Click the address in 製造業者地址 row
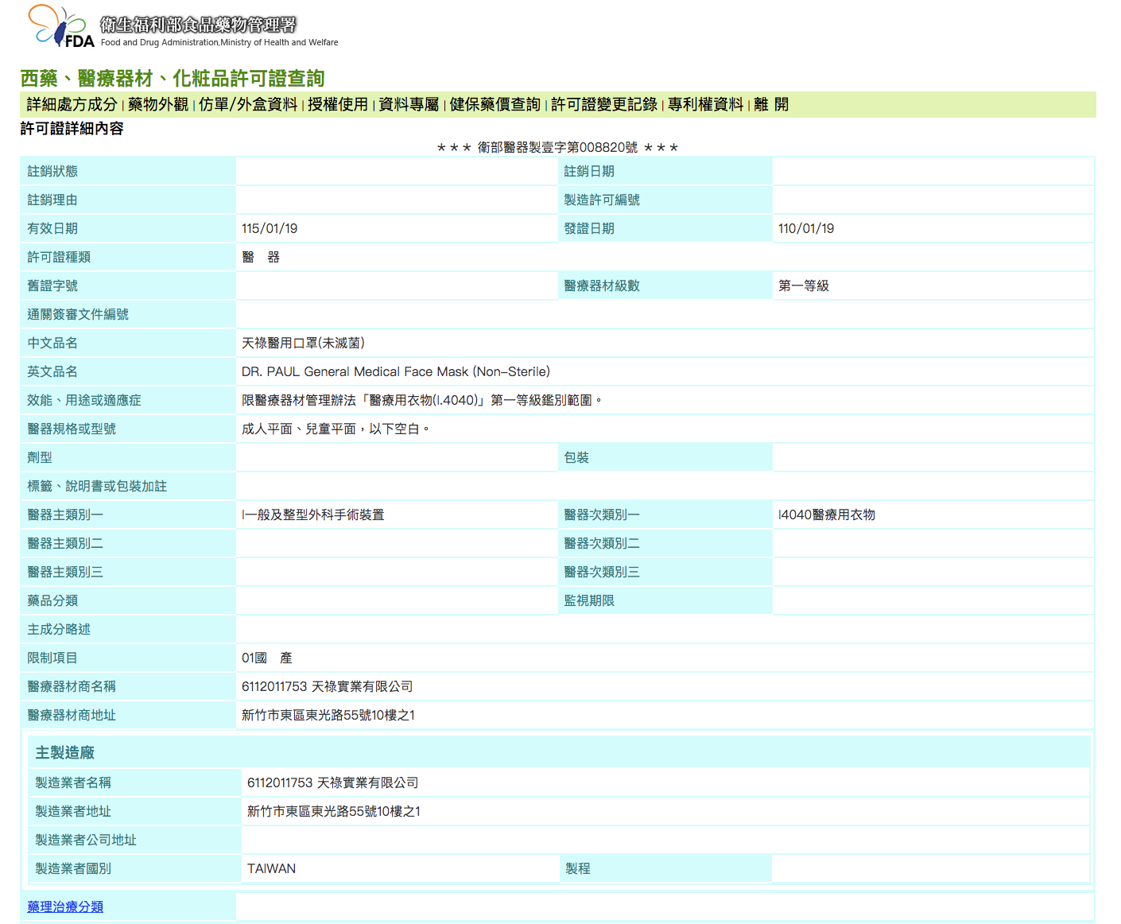Image resolution: width=1121 pixels, height=924 pixels. click(334, 811)
